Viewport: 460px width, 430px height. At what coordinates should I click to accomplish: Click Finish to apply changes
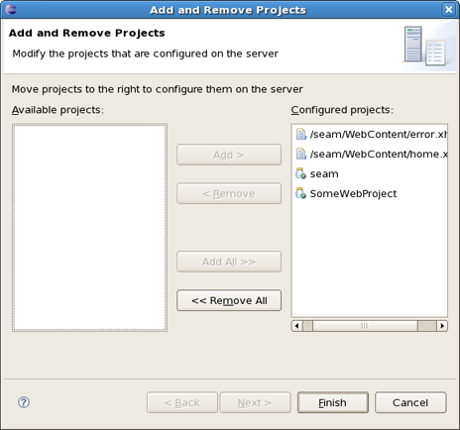(x=333, y=402)
